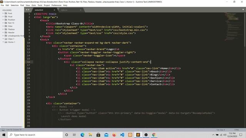Viewport: 246px width, 138px height.
Task: Click the justify-content-end class text
Action: (x=133, y=62)
